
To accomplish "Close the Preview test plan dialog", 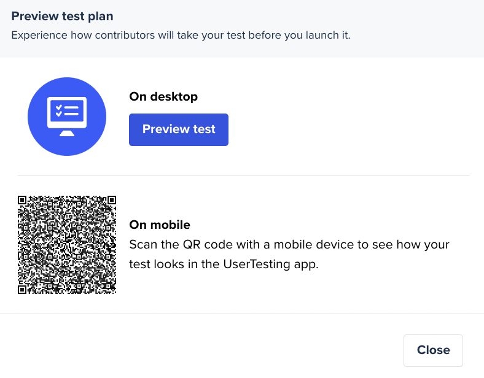I will pos(433,350).
